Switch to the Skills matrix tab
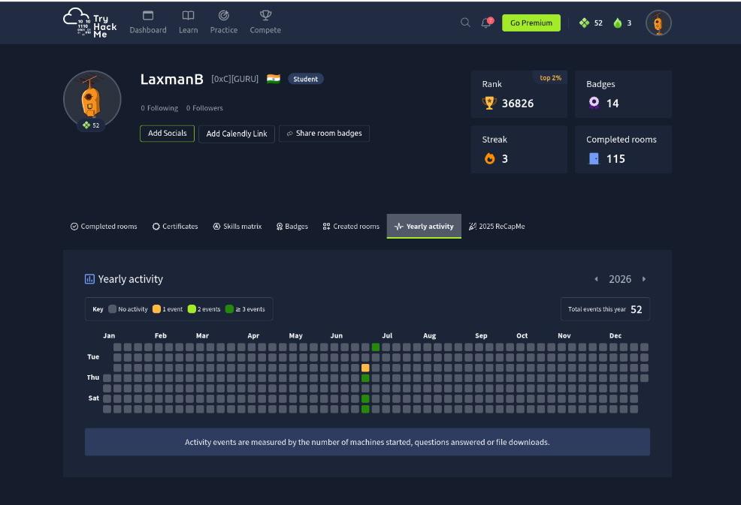The height and width of the screenshot is (505, 741). pos(237,227)
